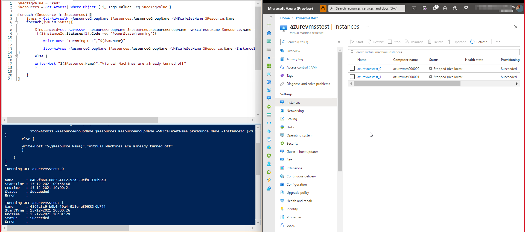Screen dimensions: 525x232
Task: Close the azurevmsstest Instances blade
Action: [x=516, y=27]
